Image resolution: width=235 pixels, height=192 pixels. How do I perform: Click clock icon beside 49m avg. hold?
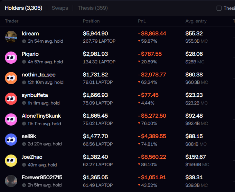point(24,165)
